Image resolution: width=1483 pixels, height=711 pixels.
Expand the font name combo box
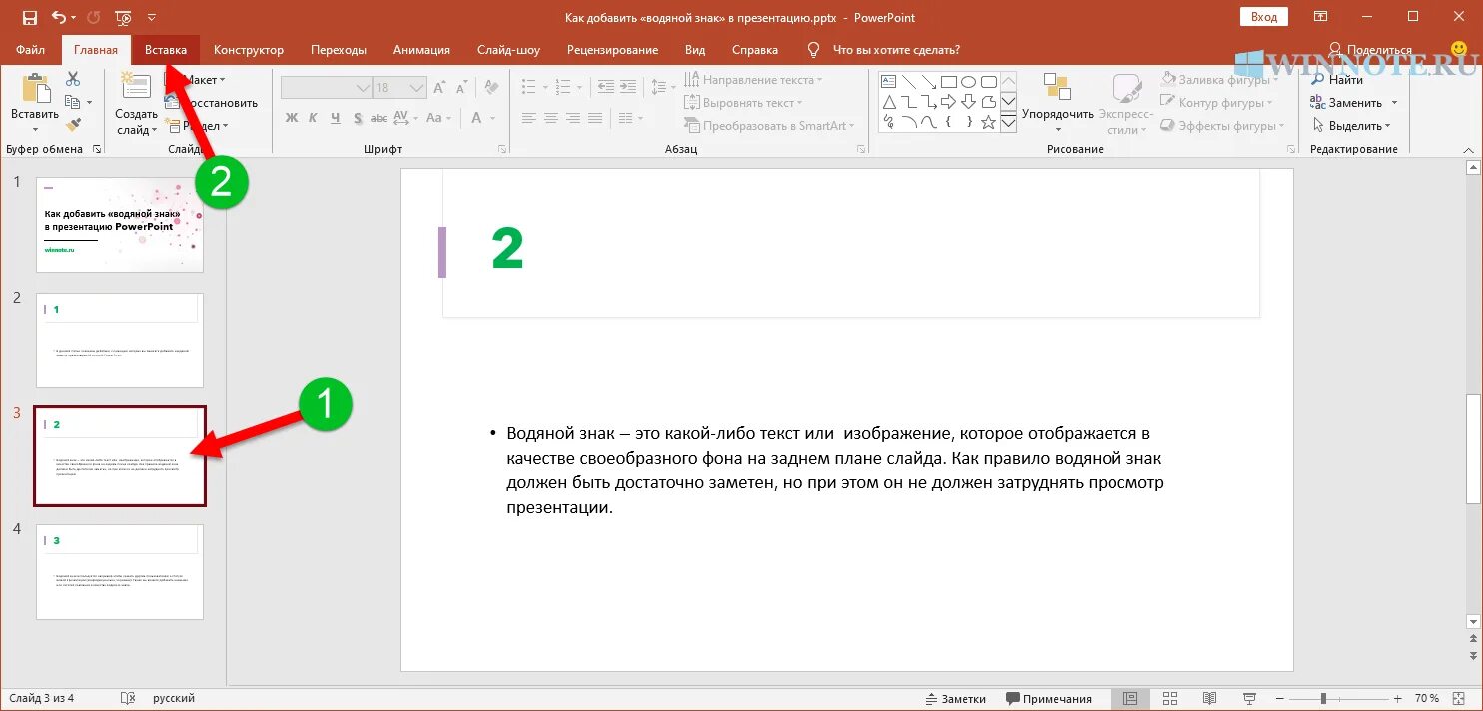point(363,88)
